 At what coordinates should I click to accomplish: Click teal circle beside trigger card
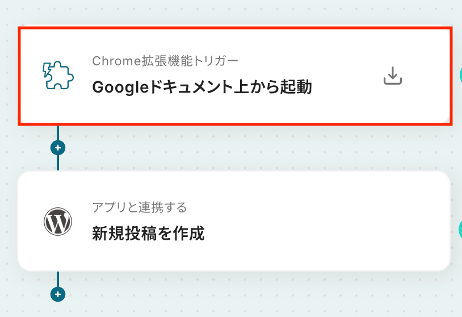(x=460, y=74)
